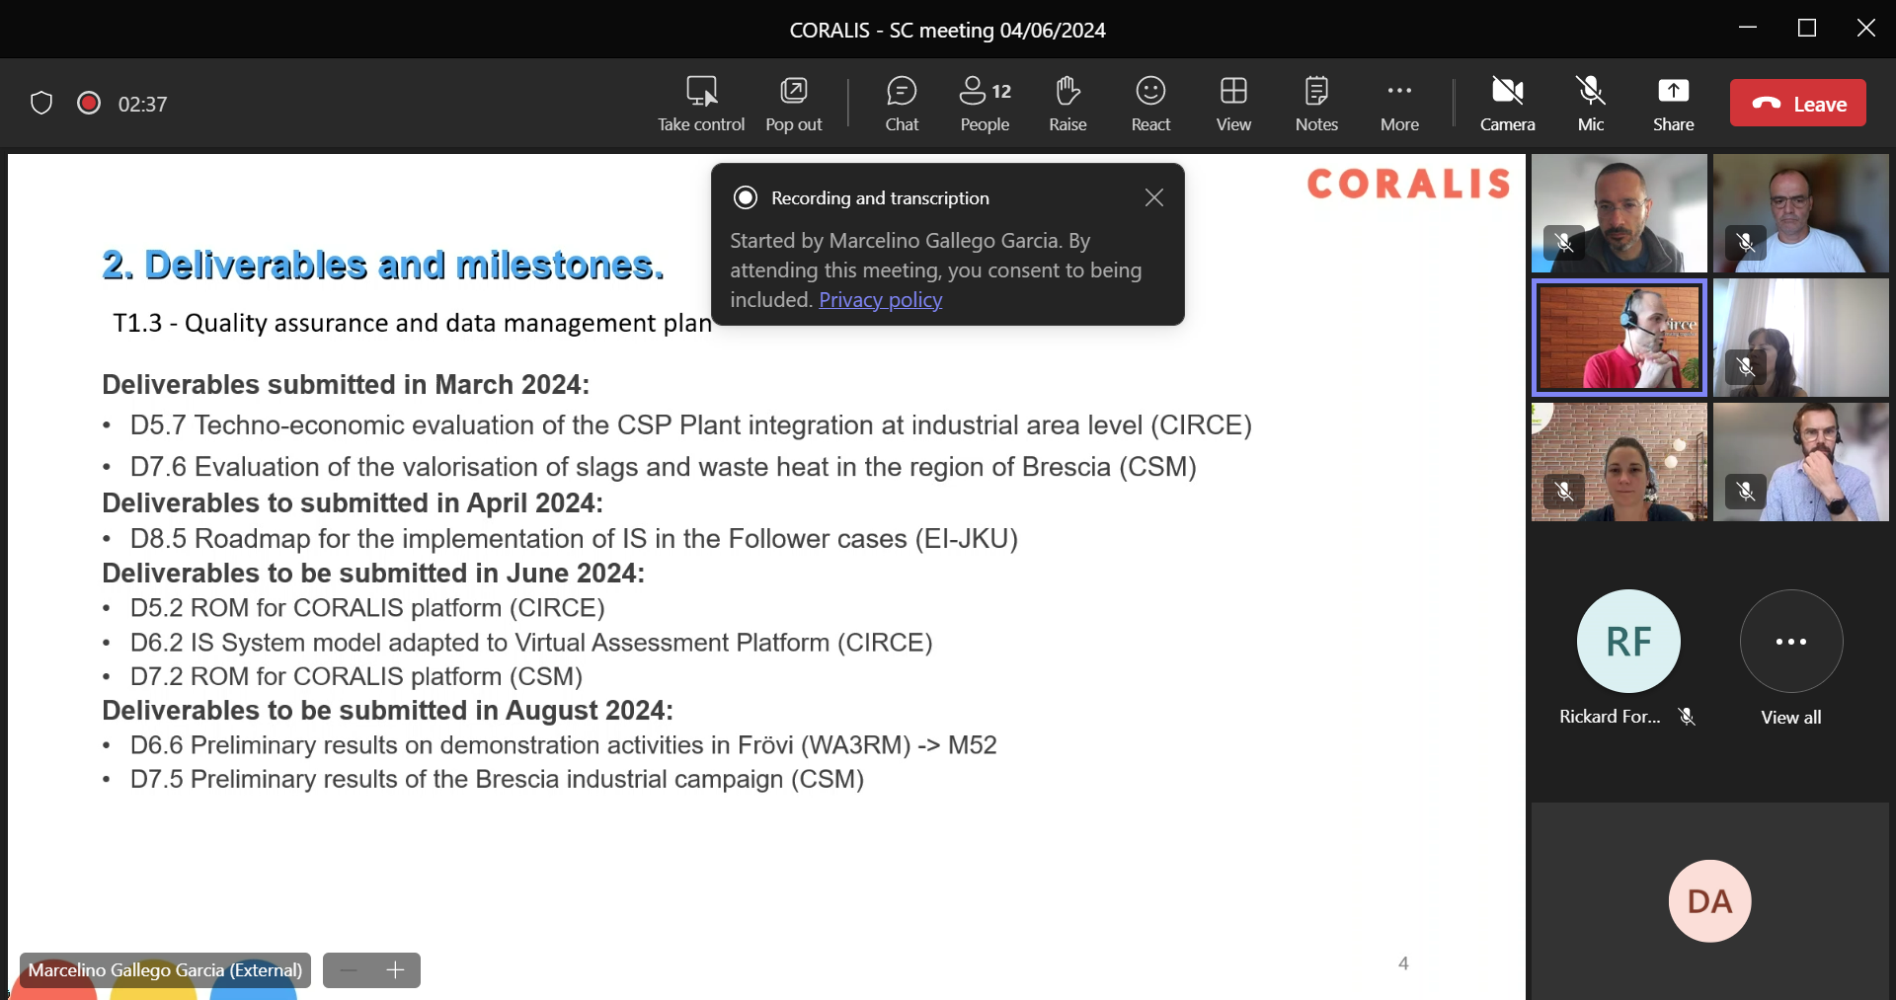The image size is (1896, 1000).
Task: Select the man in blue shirt video
Action: pyautogui.click(x=1801, y=462)
